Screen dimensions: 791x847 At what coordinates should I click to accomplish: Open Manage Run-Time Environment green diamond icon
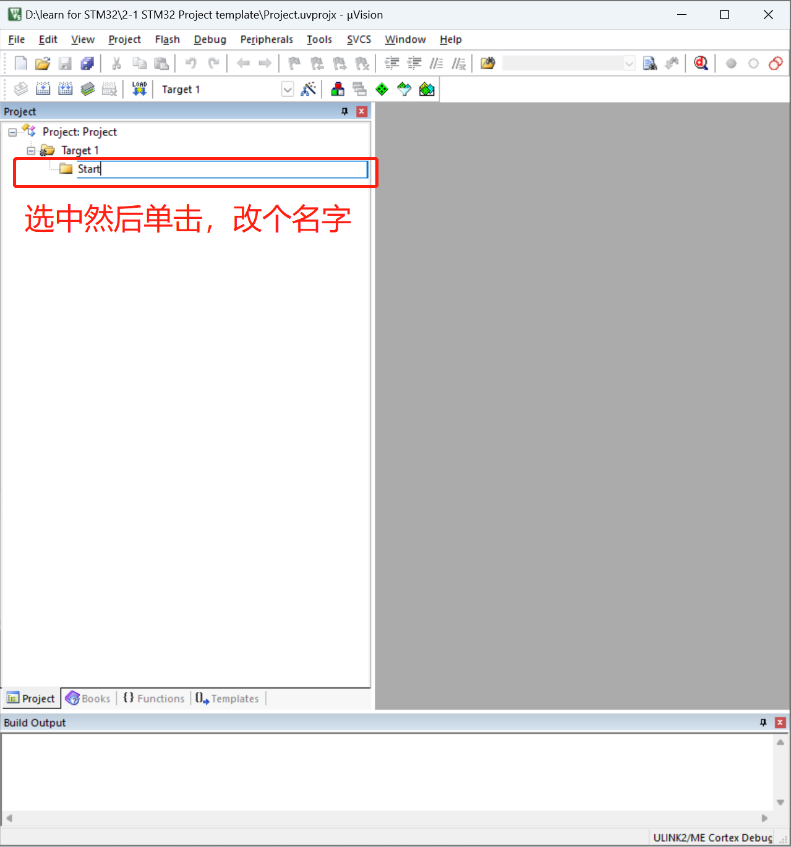click(x=382, y=89)
